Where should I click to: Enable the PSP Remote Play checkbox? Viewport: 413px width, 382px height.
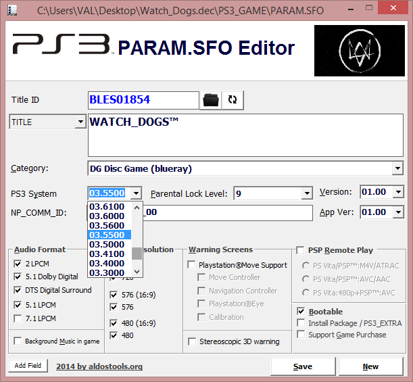(x=300, y=250)
